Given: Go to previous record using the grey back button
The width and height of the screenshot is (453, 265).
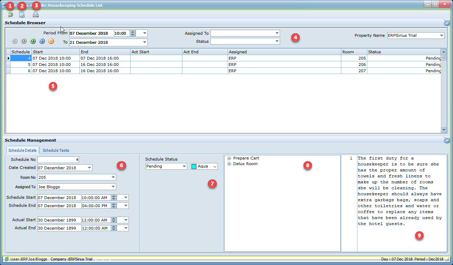Looking at the screenshot, I should click(23, 41).
